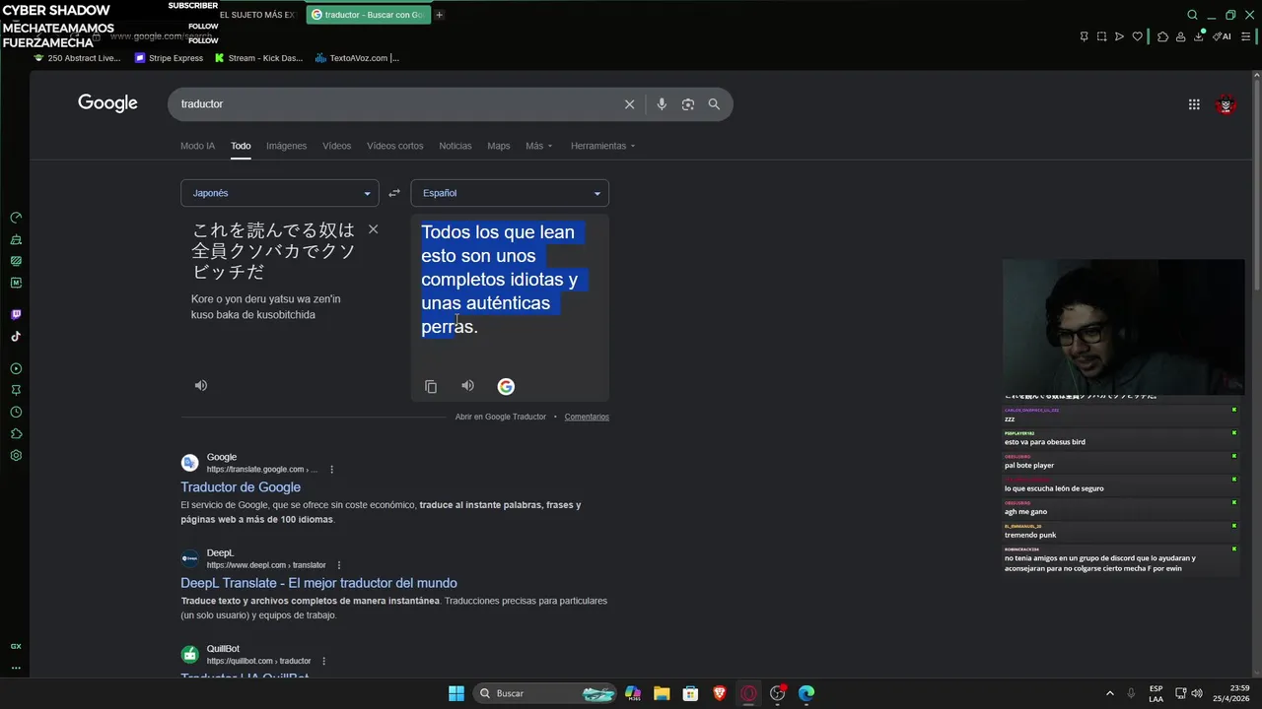Listen to the Japanese source text
The height and width of the screenshot is (709, 1262).
tap(201, 385)
